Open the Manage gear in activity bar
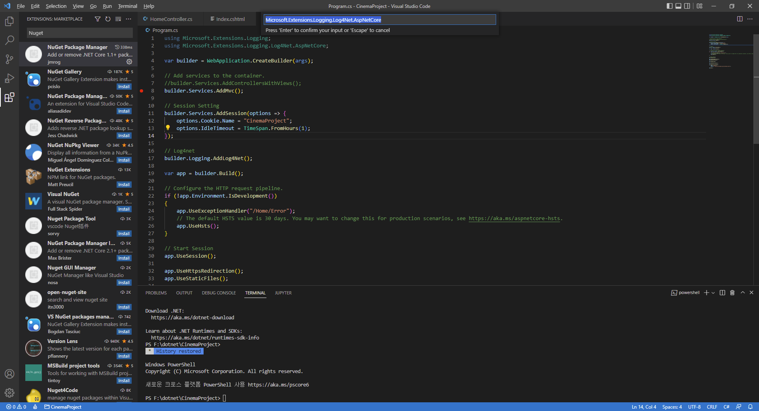 [x=9, y=393]
